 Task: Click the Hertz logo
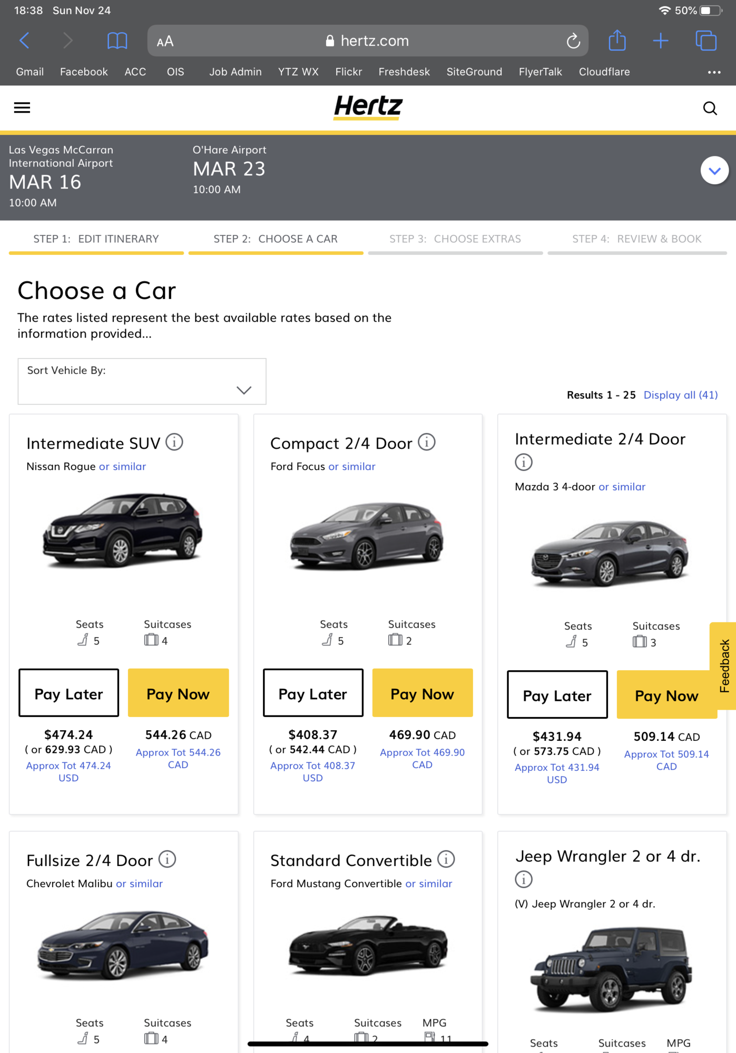pos(368,107)
